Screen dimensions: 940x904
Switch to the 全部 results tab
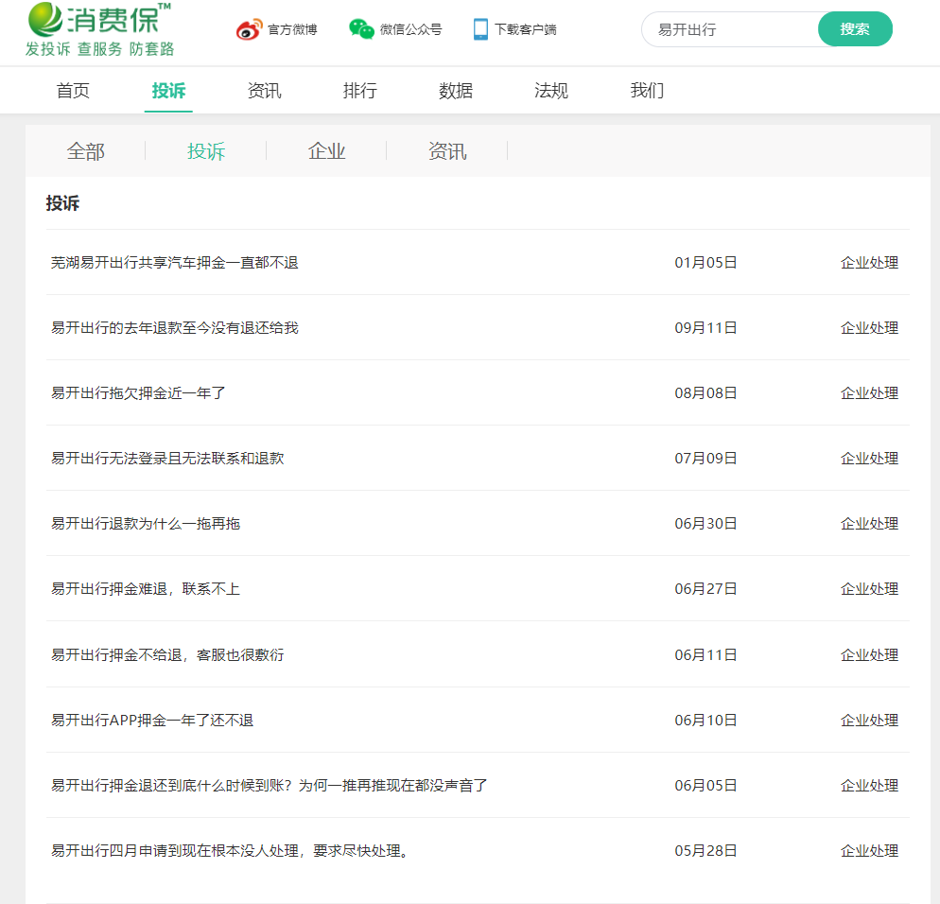coord(86,151)
